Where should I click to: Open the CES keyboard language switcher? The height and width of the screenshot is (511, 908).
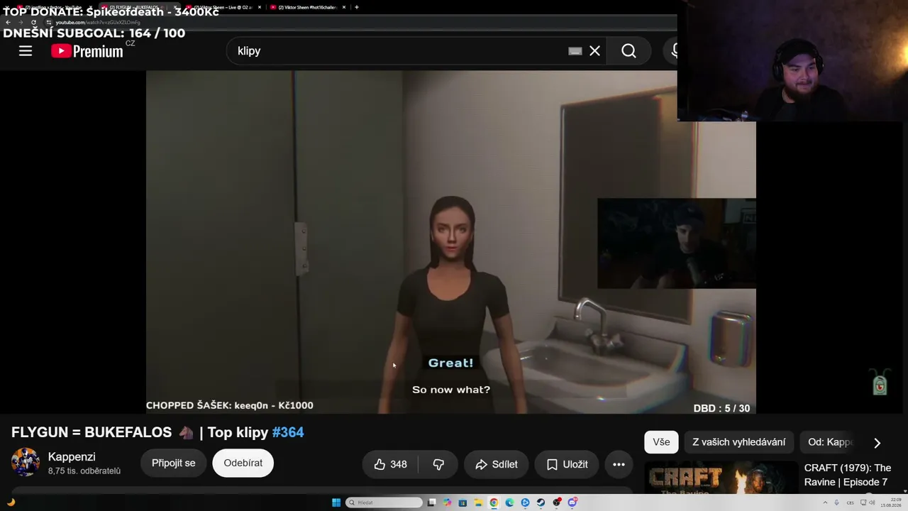[850, 502]
